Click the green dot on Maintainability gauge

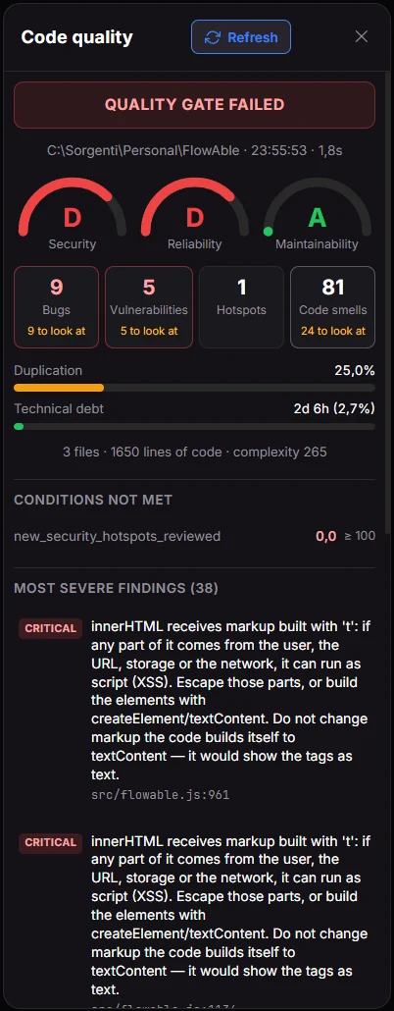(268, 232)
